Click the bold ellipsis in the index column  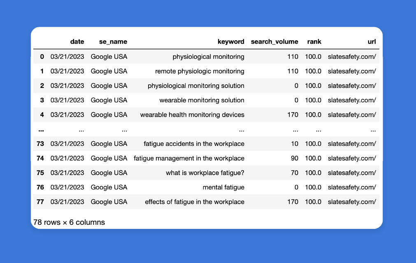coord(41,129)
